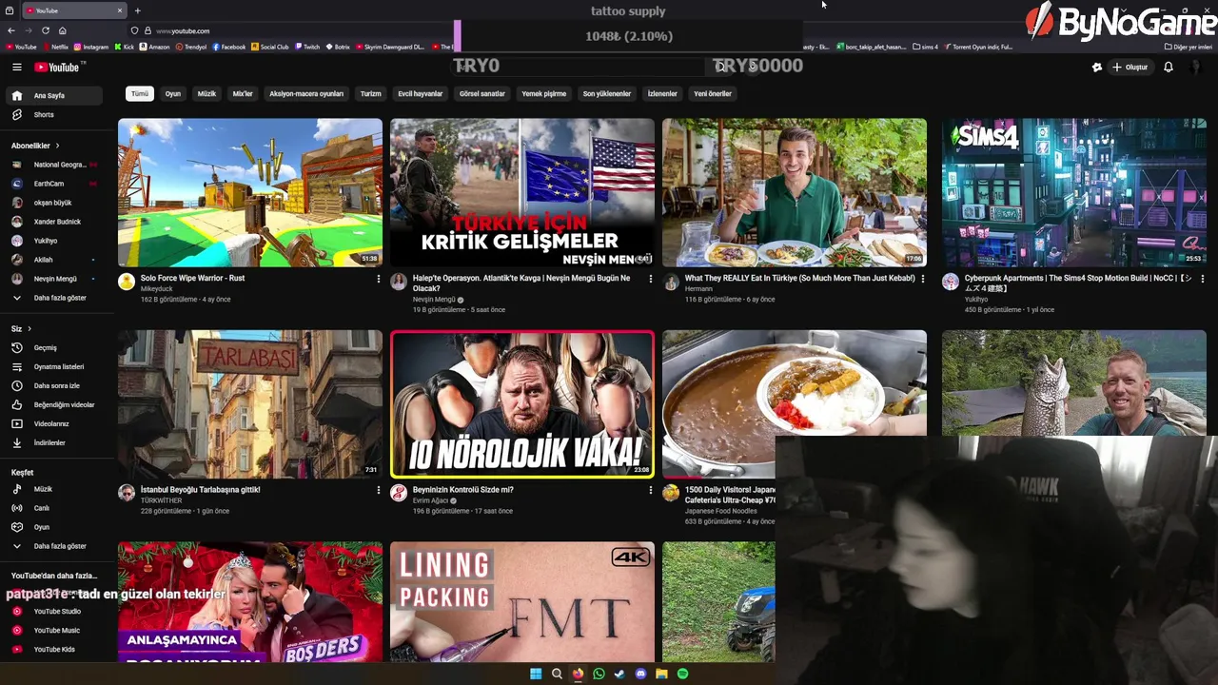Open options menu for Solo Force Wipe Warrior video
1218x685 pixels.
[378, 279]
